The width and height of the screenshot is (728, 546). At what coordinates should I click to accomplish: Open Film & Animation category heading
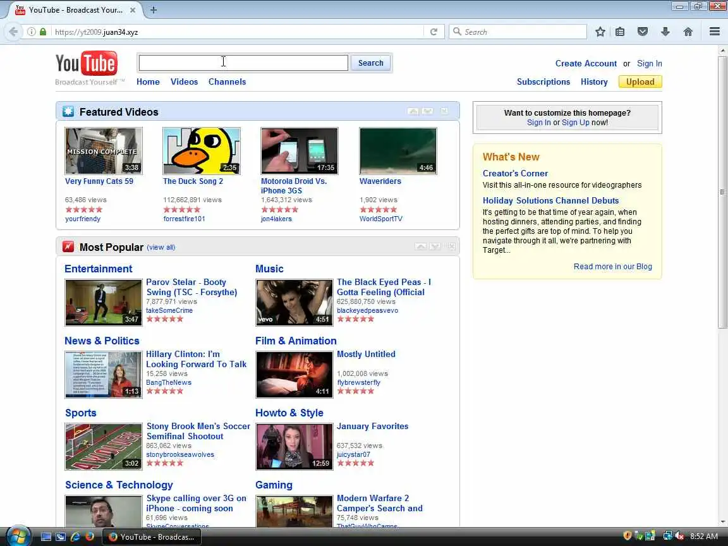pos(296,341)
